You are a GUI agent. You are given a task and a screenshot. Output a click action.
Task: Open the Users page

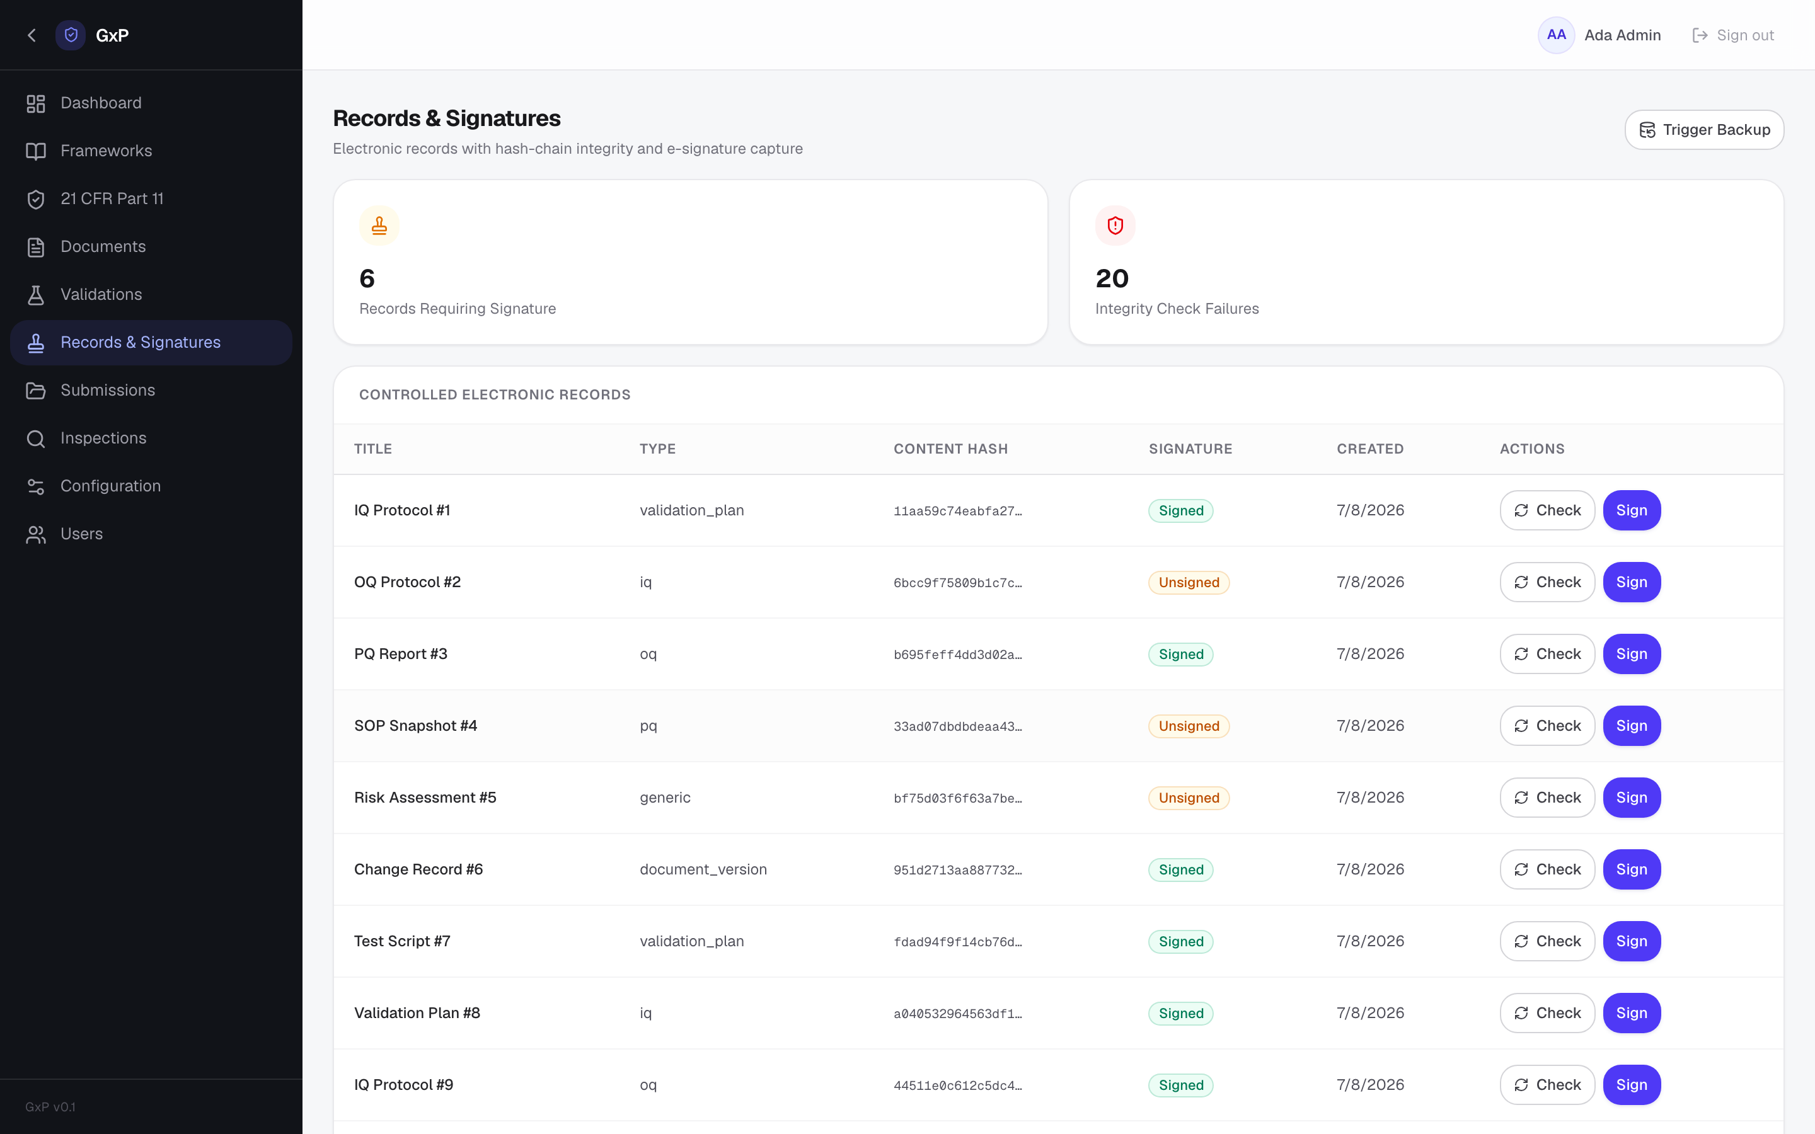tap(151, 535)
